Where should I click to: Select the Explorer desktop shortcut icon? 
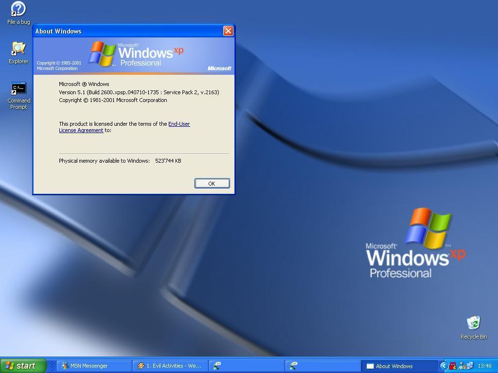(18, 52)
